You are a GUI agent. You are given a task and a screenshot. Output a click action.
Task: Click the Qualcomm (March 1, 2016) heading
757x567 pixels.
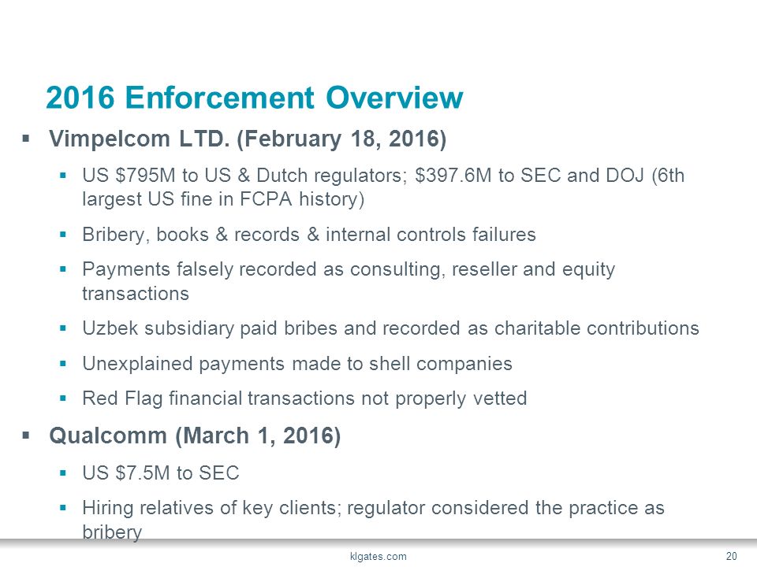click(x=195, y=435)
